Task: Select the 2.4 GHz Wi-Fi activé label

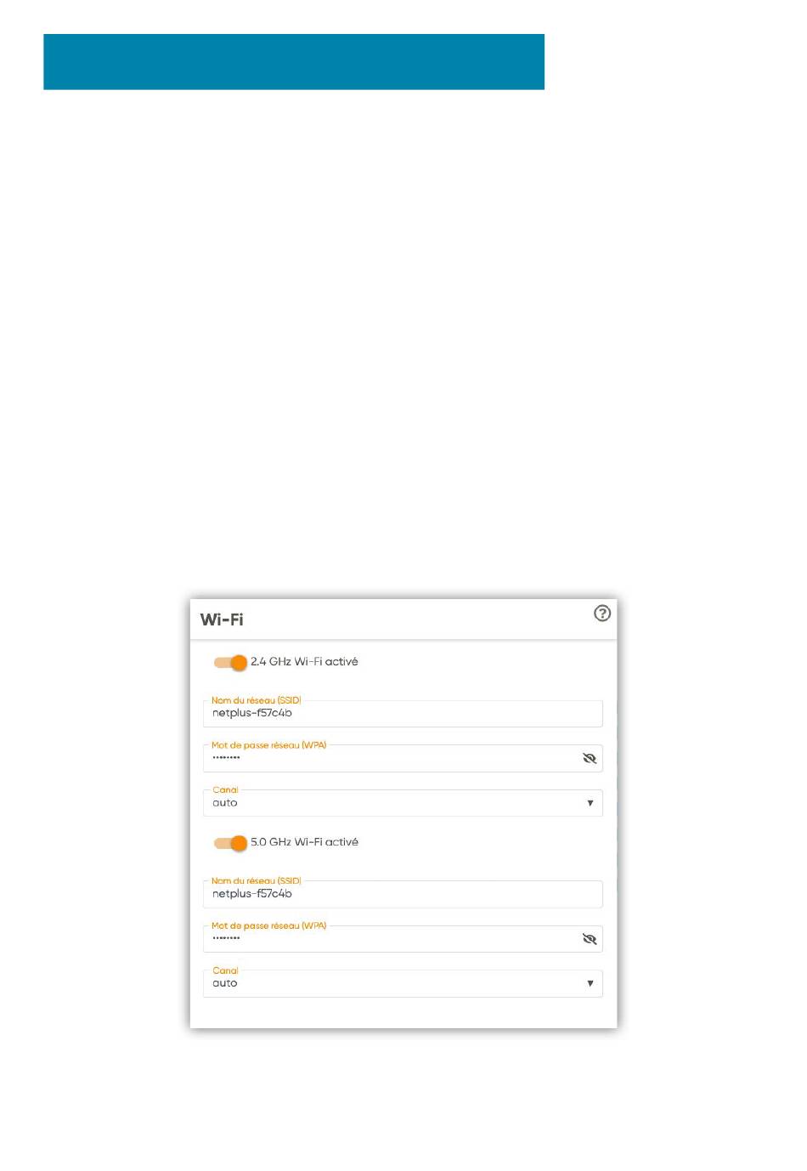Action: pyautogui.click(x=304, y=661)
